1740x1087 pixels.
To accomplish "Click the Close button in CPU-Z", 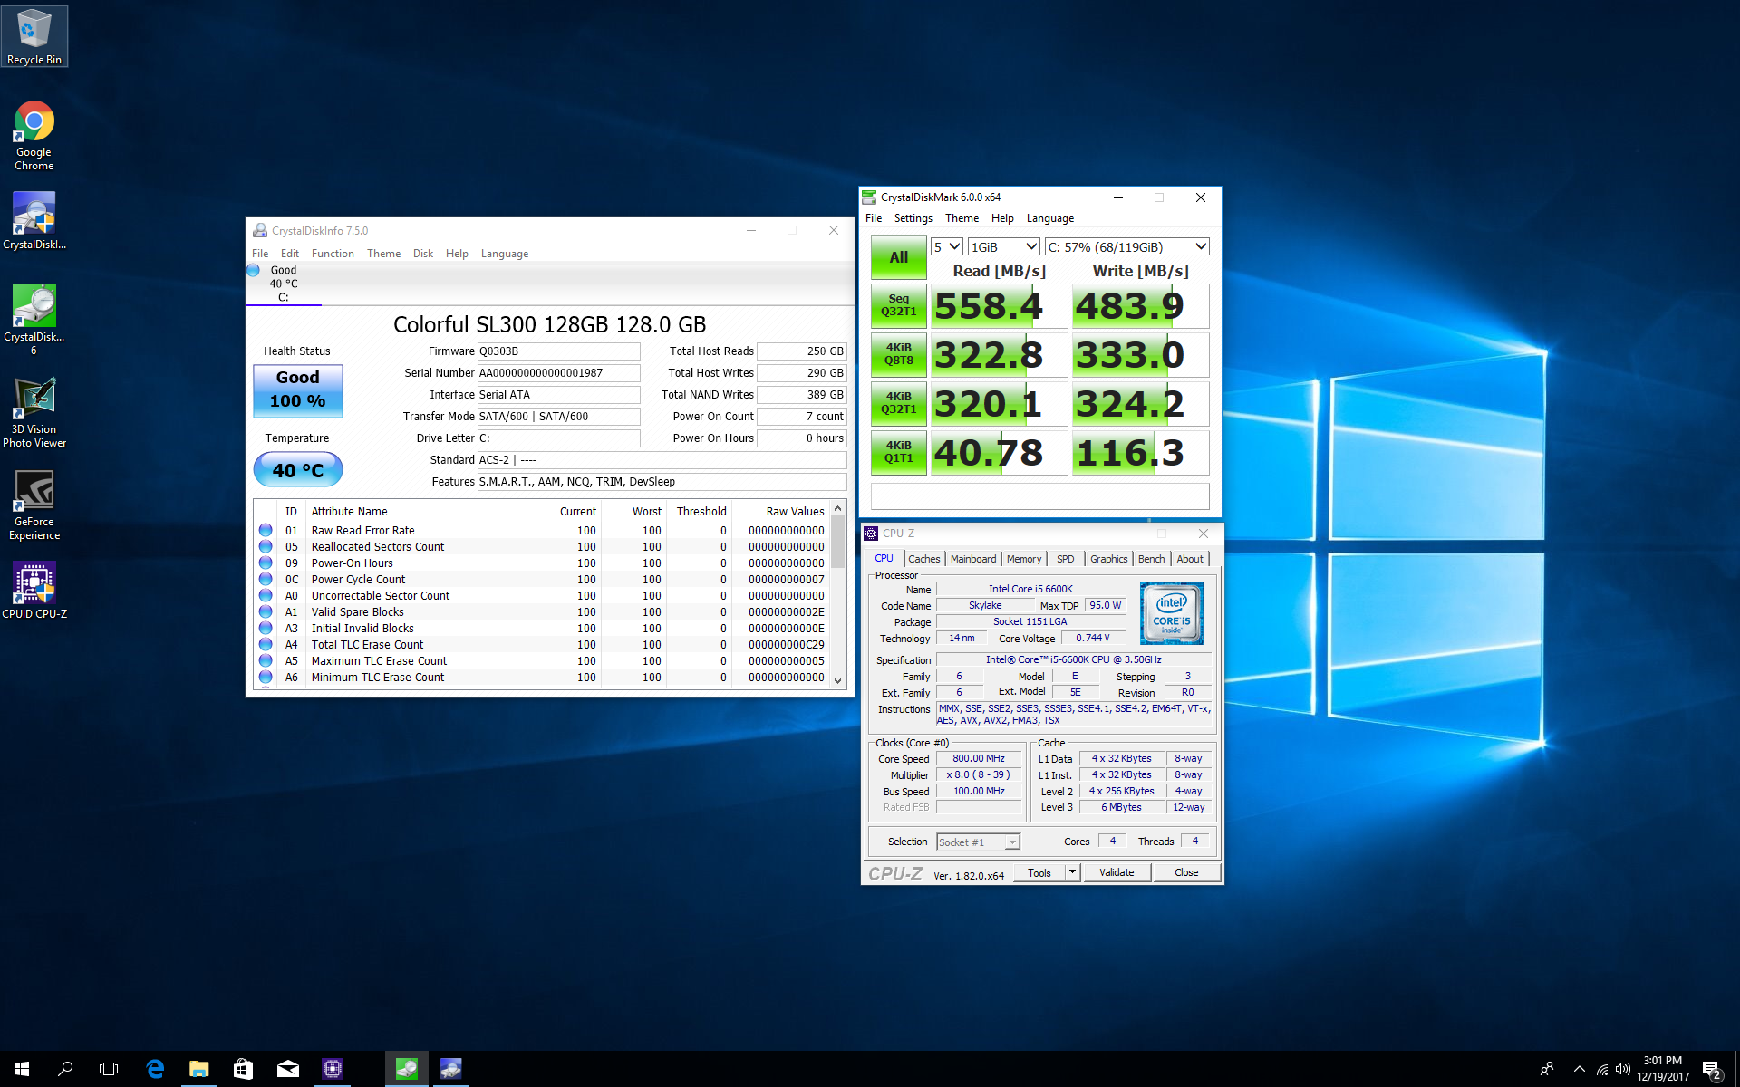I will coord(1186,872).
